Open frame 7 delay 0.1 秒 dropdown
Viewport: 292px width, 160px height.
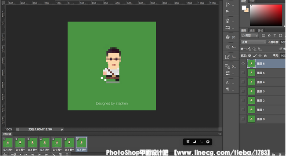(x=82, y=150)
